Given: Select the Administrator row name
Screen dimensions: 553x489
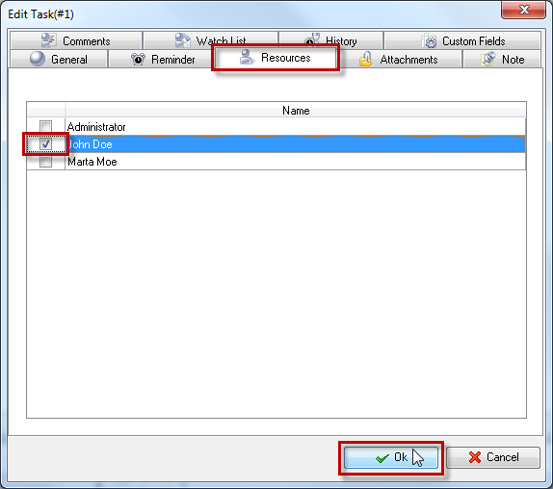Looking at the screenshot, I should (96, 127).
